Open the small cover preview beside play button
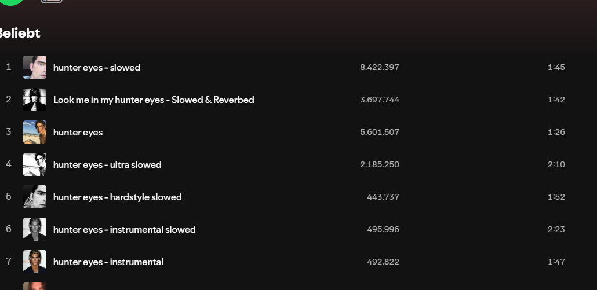The height and width of the screenshot is (290, 597). coord(52,1)
